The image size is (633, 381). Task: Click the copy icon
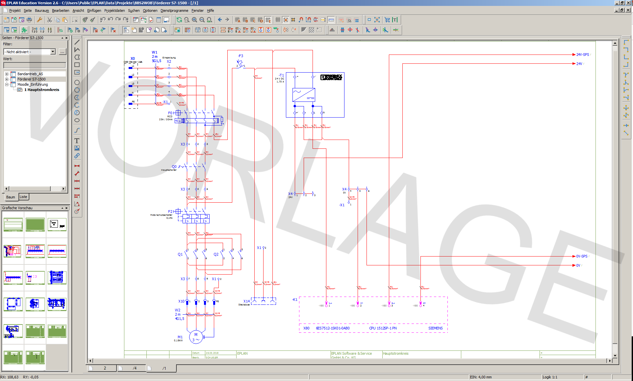(57, 20)
